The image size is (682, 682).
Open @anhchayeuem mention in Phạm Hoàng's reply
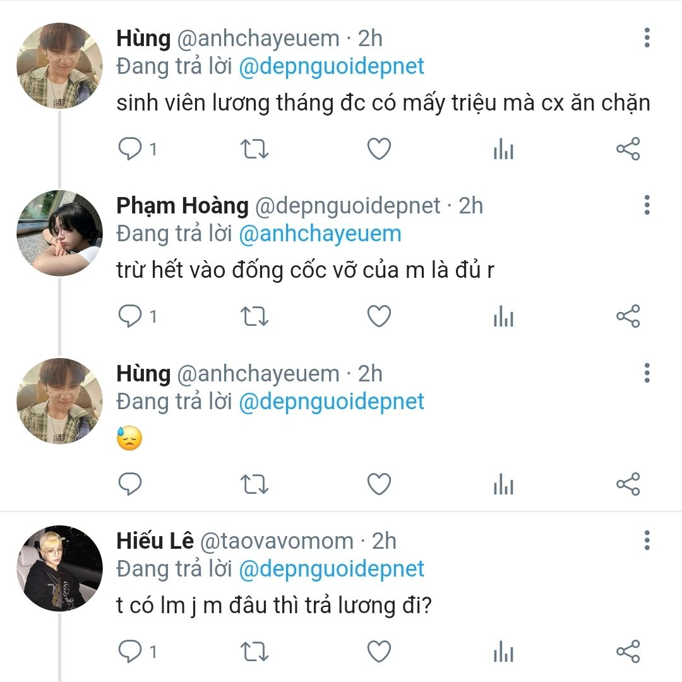point(320,234)
